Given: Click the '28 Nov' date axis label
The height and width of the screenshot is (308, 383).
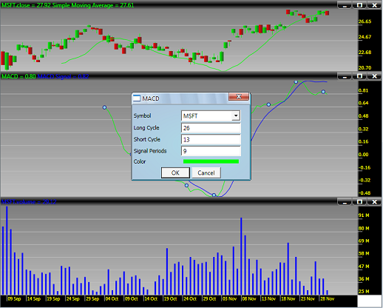Looking at the screenshot, I should 327,299.
